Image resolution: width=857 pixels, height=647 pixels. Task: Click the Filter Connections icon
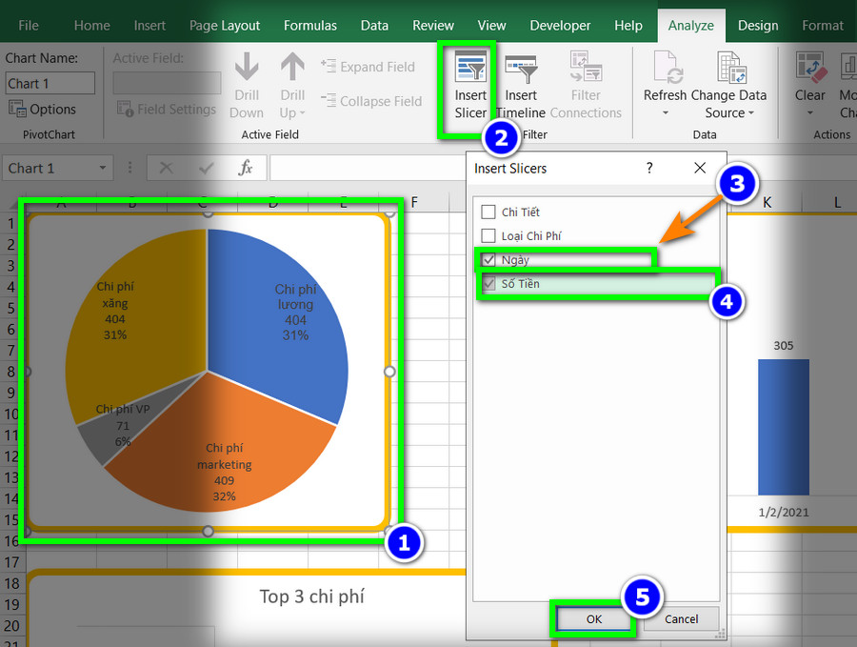586,66
